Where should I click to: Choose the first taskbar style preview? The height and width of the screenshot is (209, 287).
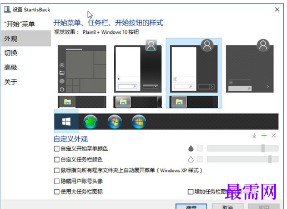[x=82, y=102]
